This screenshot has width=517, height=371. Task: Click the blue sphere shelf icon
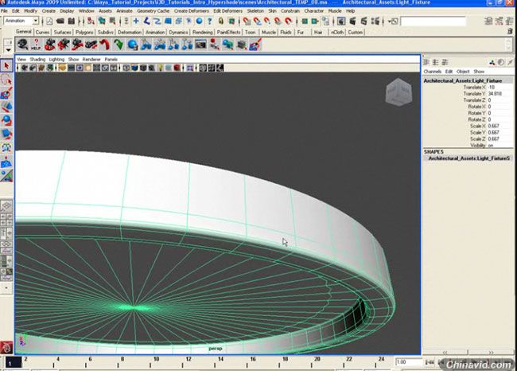(x=133, y=45)
